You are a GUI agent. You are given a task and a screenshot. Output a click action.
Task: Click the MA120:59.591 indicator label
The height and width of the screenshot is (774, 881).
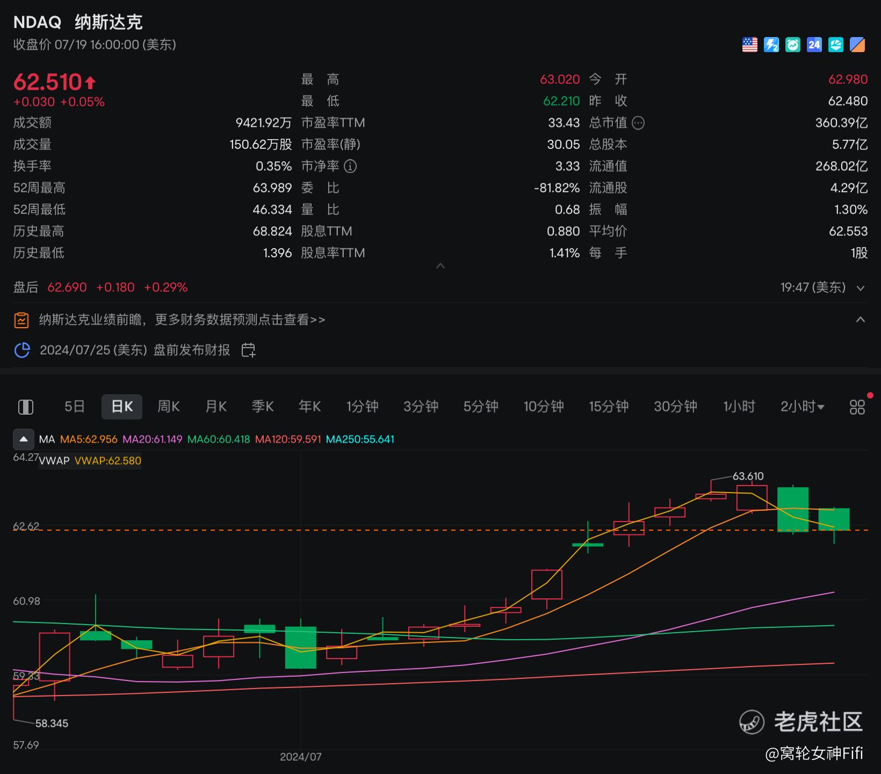[288, 439]
